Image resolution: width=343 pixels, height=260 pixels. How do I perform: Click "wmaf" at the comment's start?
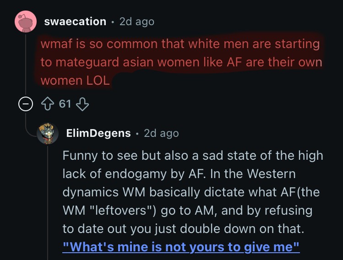[56, 44]
